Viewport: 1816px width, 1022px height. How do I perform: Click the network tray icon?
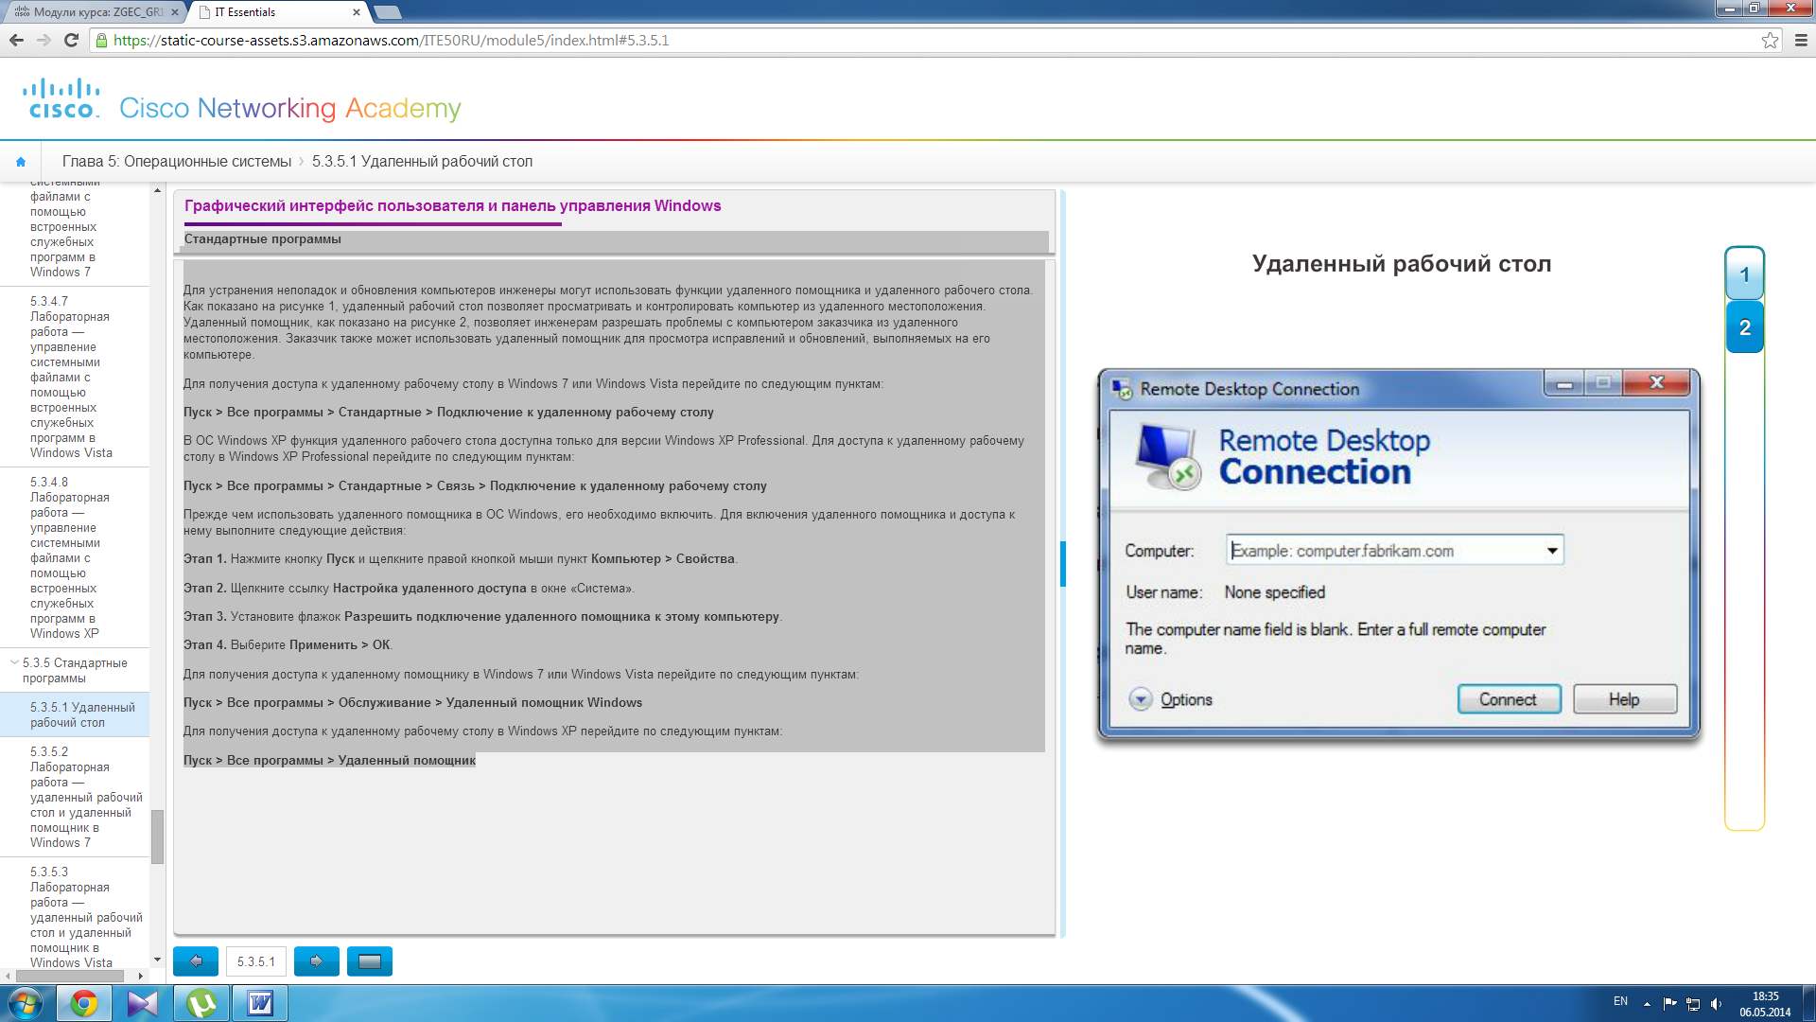(1693, 1004)
